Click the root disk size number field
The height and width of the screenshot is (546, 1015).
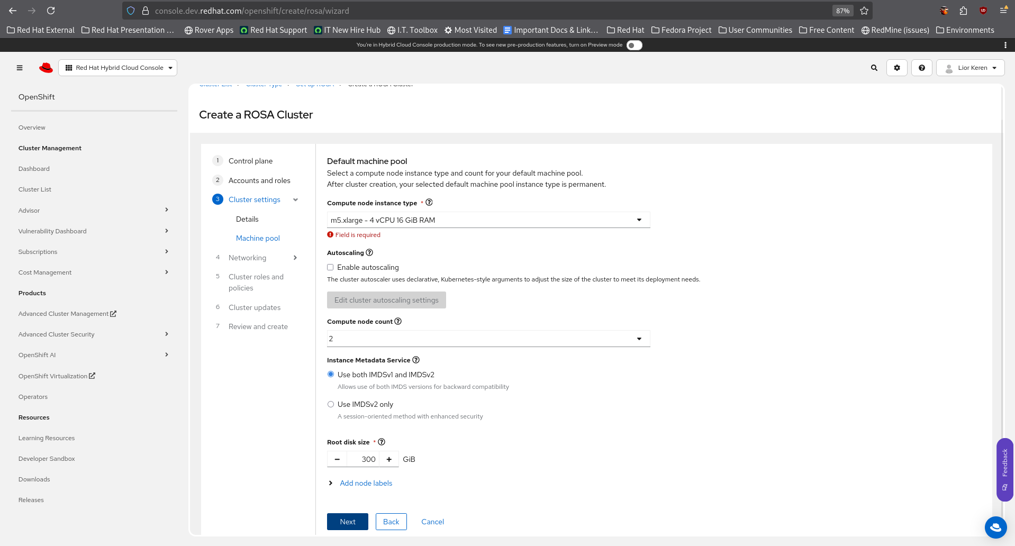coord(363,459)
